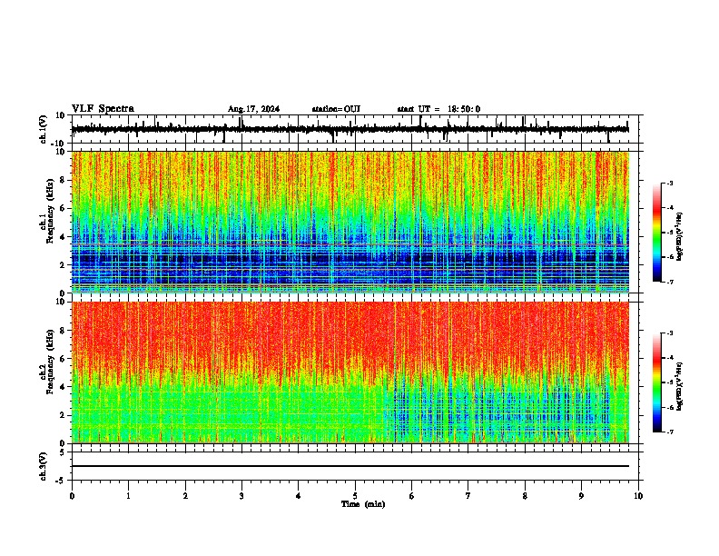
Task: Click the log(PSD) label beside ch.2 color scale
Action: point(680,386)
